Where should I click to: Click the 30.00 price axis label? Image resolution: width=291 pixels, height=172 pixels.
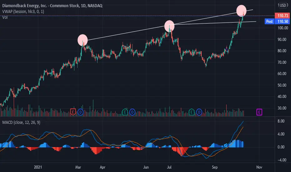pyautogui.click(x=283, y=108)
